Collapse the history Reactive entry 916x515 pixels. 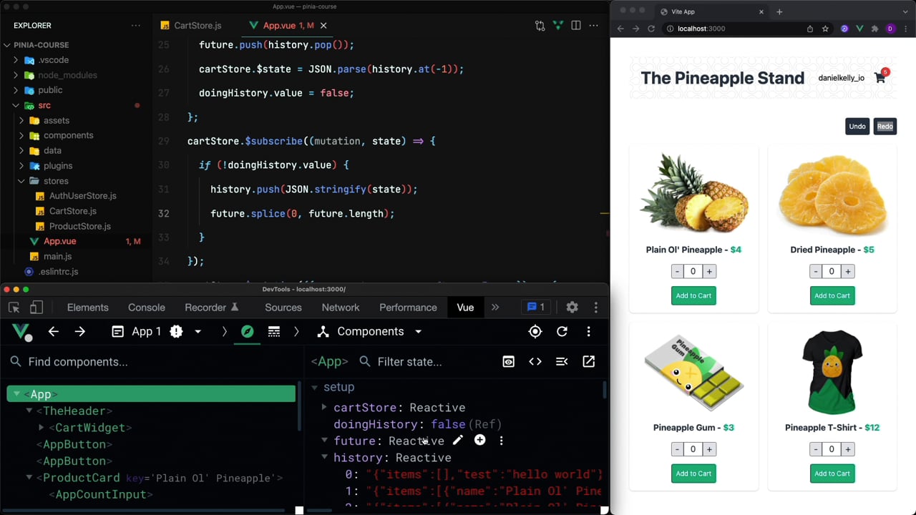(x=324, y=458)
